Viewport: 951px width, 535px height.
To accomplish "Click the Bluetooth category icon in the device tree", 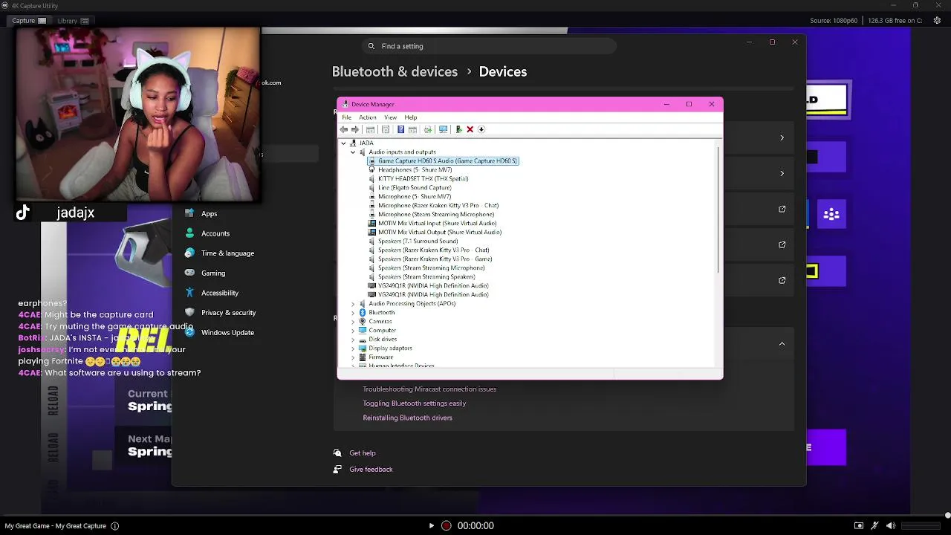I will (x=363, y=312).
